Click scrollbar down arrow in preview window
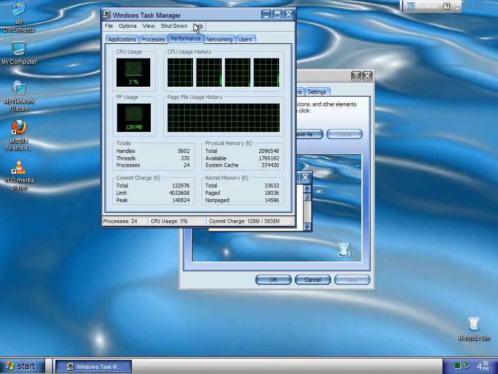The height and width of the screenshot is (374, 498). (x=307, y=226)
